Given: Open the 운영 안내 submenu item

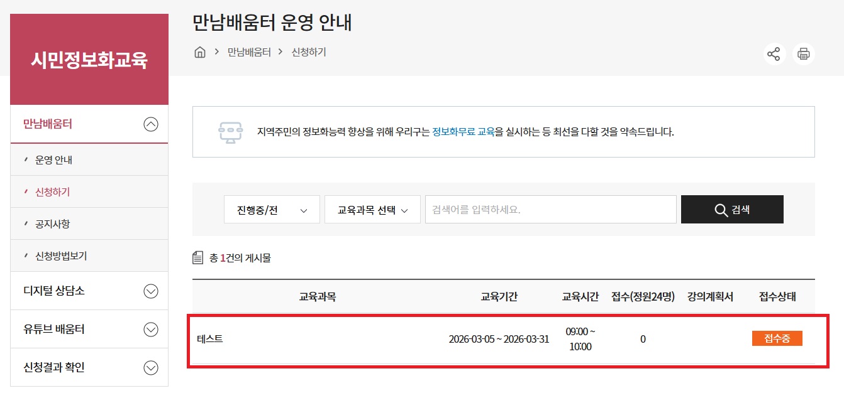Looking at the screenshot, I should [x=53, y=160].
